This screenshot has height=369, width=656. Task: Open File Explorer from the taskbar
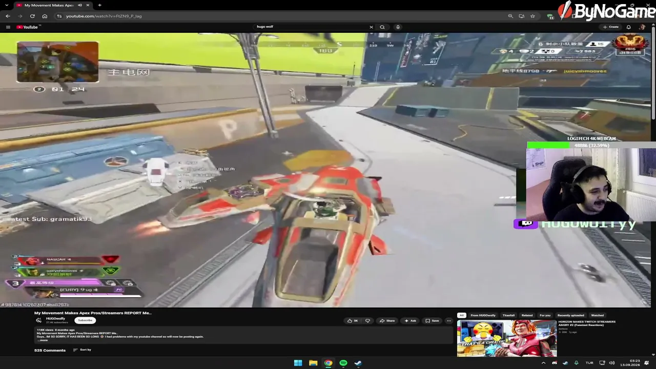pyautogui.click(x=313, y=363)
